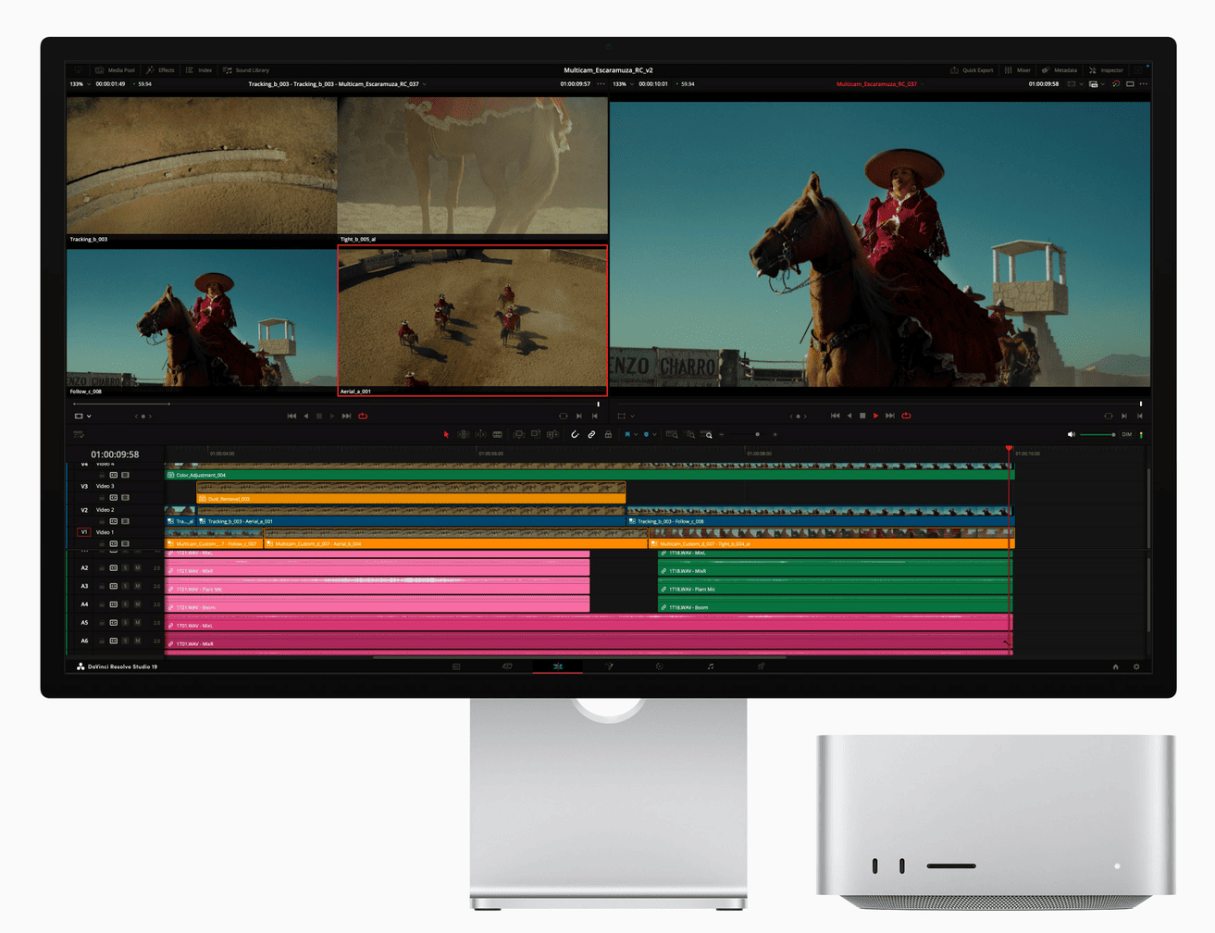Activate the blade edit tool

pos(498,434)
